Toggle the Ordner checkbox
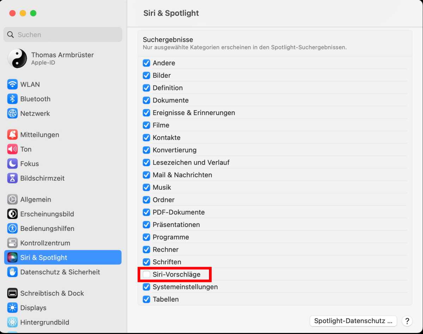The image size is (423, 334). (146, 200)
